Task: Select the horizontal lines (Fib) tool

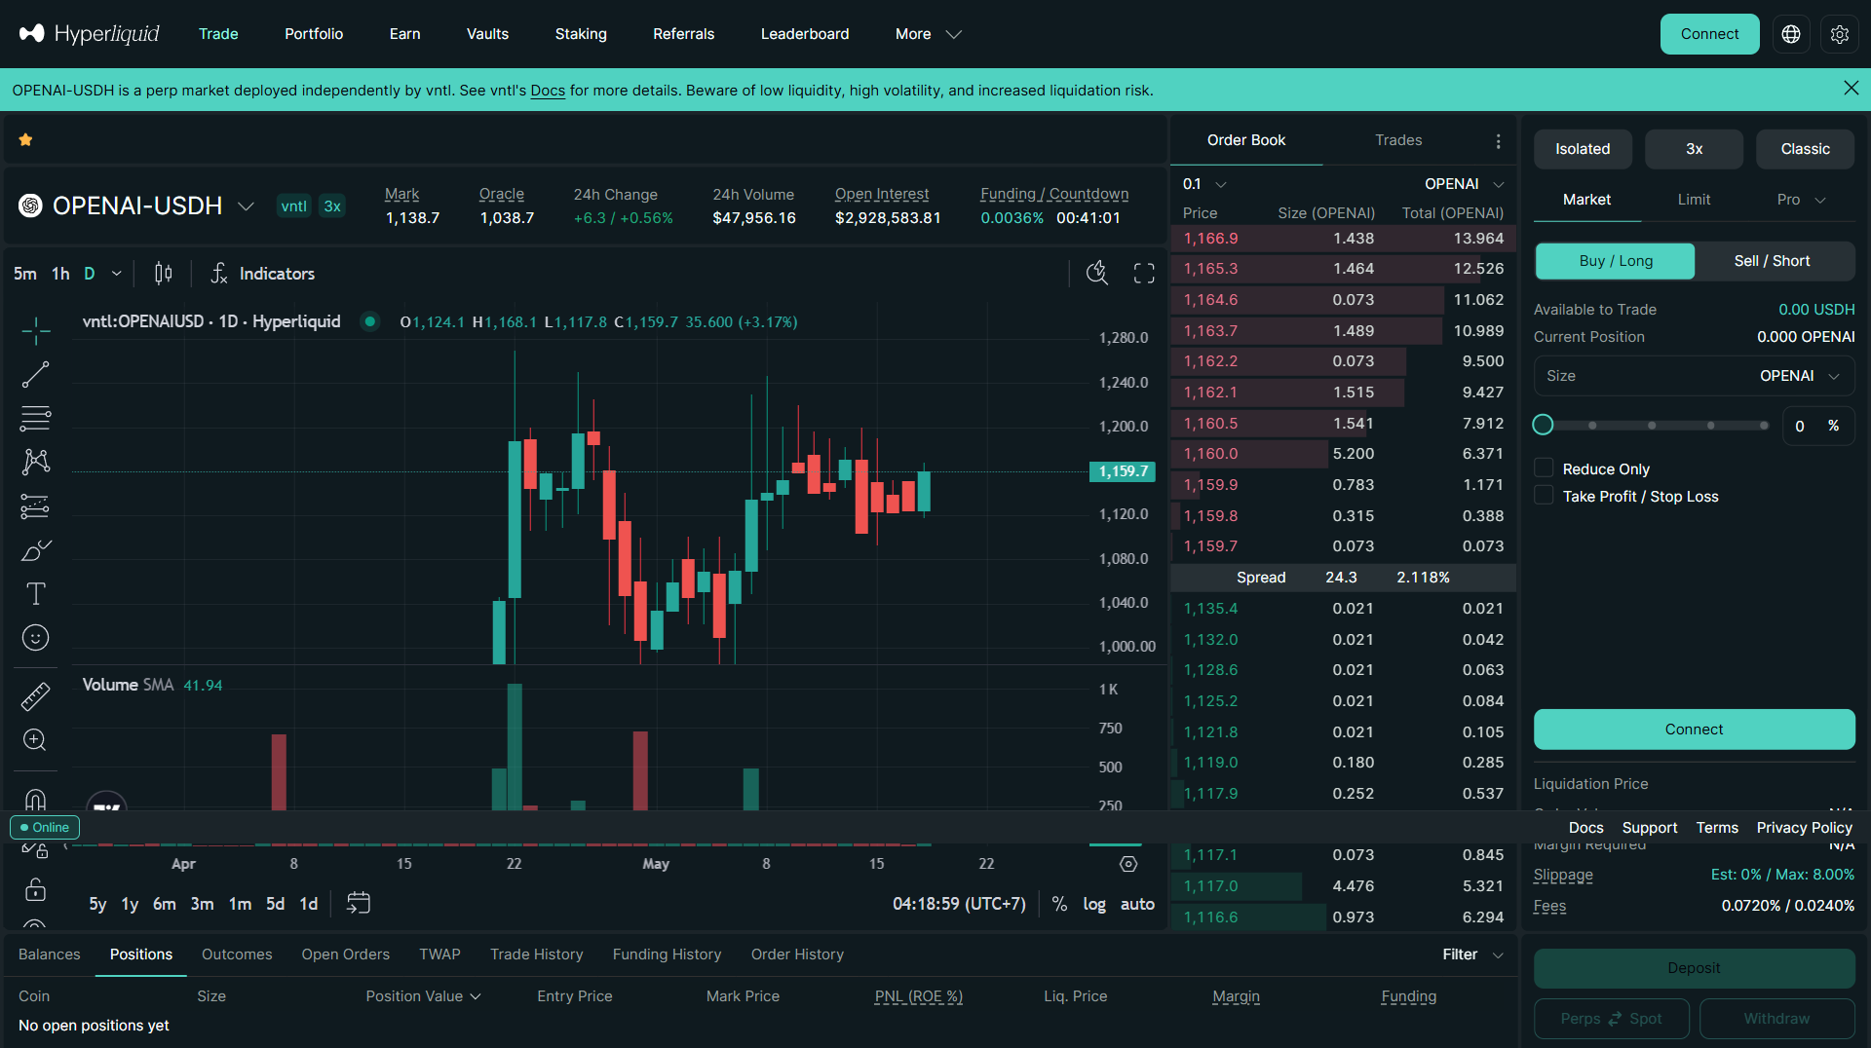Action: tap(36, 419)
